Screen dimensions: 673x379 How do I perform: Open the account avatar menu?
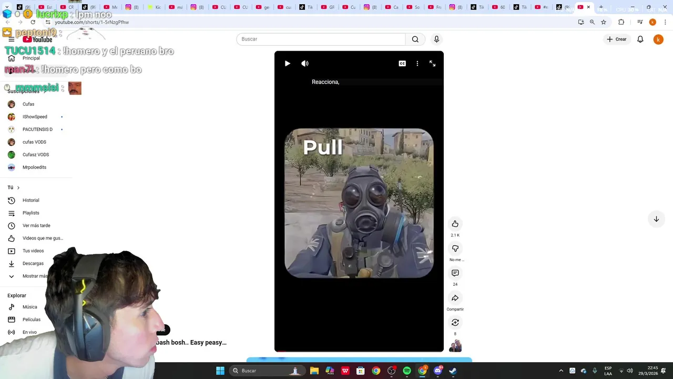pyautogui.click(x=658, y=39)
